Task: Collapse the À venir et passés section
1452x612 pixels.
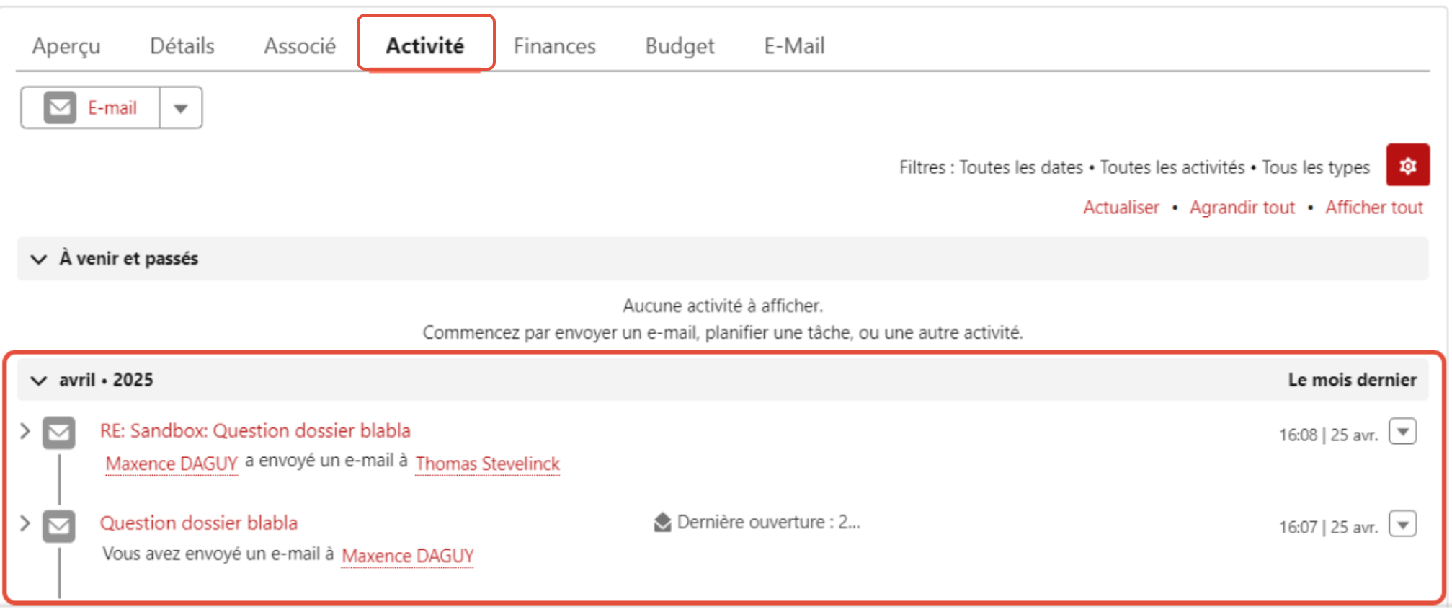Action: point(38,259)
